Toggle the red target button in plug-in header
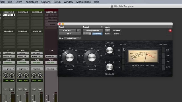Viewport: 182px width, 102px height. (170, 31)
